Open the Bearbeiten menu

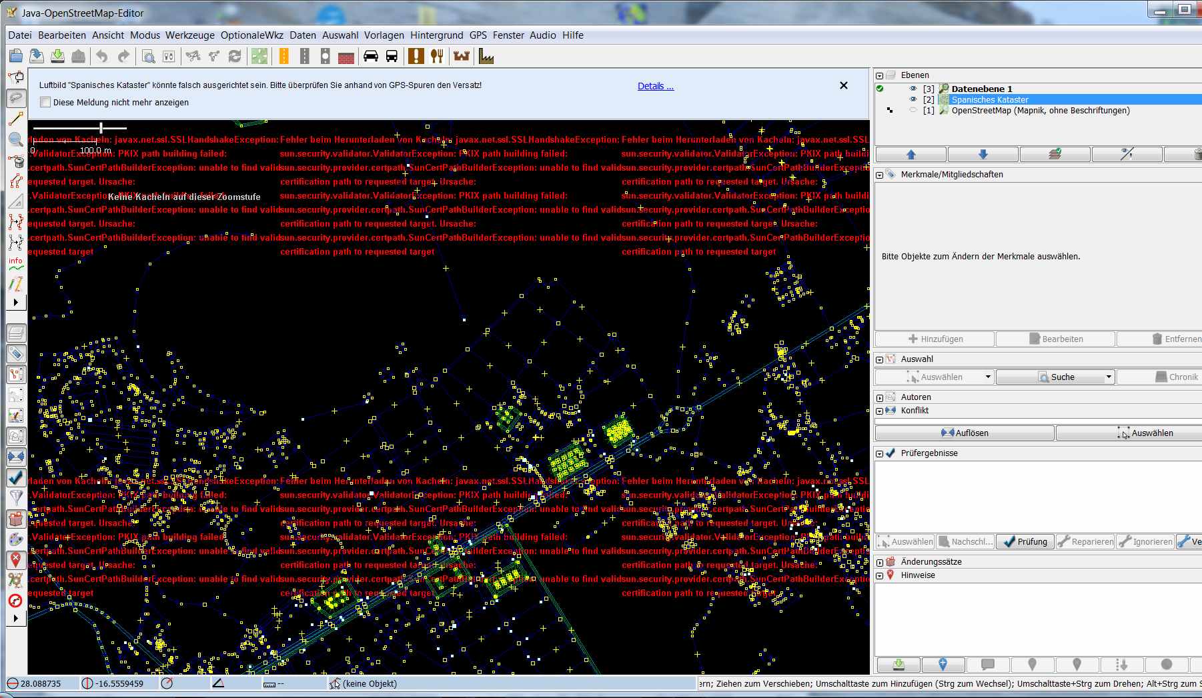click(62, 35)
